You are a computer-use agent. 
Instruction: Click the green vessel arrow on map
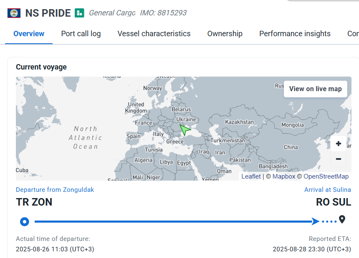(184, 130)
